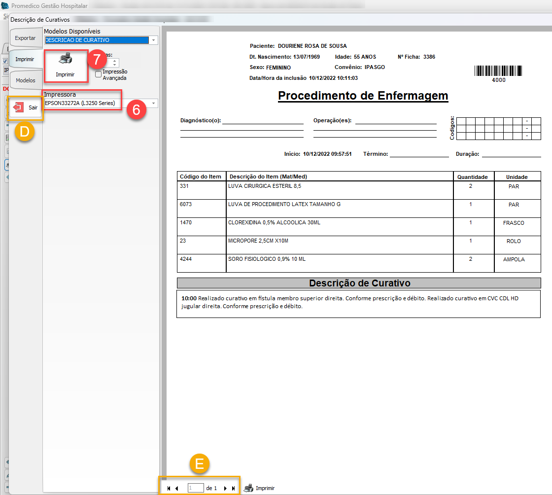
Task: Click the Término: label
Action: click(x=376, y=154)
